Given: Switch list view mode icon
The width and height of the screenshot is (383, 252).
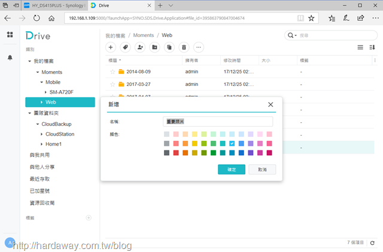Looking at the screenshot, I should pyautogui.click(x=360, y=47).
